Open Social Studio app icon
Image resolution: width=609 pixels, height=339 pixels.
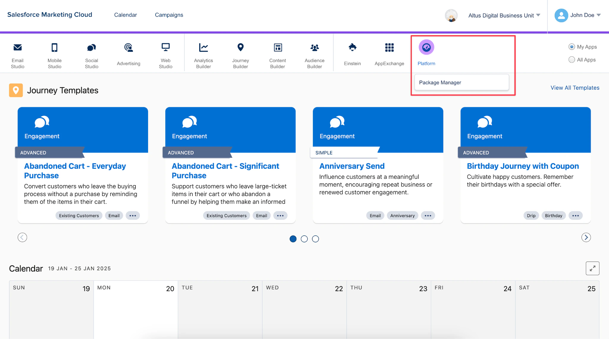point(92,47)
